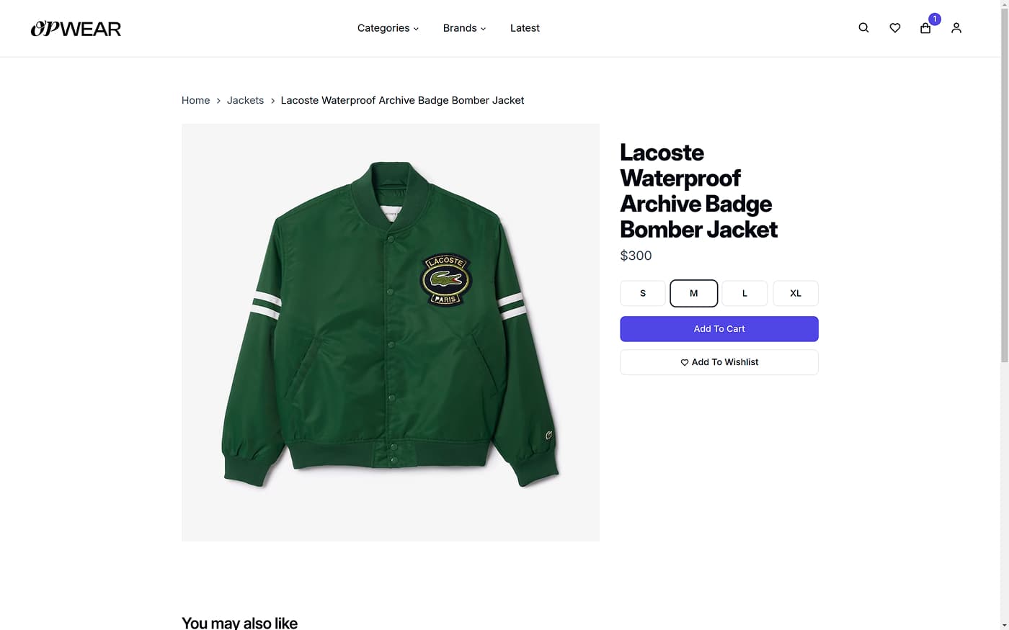
Task: Open the user account icon
Action: (956, 28)
